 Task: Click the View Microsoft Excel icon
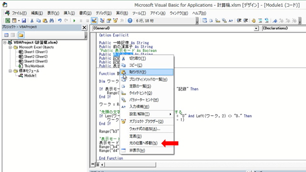pos(8,21)
